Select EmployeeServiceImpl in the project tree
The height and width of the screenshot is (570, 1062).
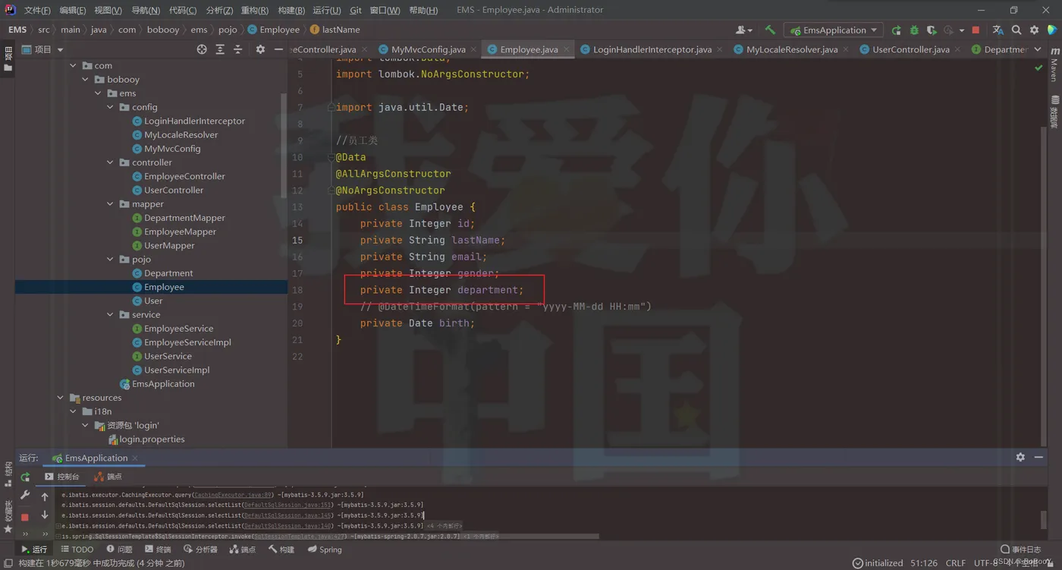pyautogui.click(x=187, y=342)
